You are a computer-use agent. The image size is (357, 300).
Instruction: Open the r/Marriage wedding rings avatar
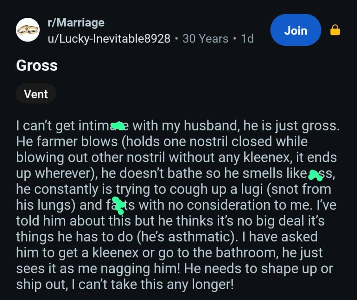[x=28, y=30]
